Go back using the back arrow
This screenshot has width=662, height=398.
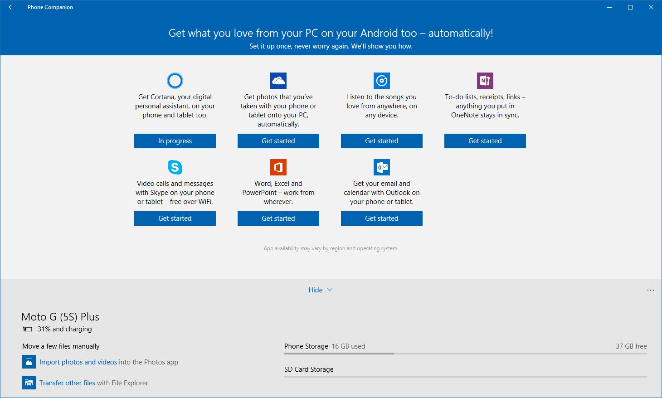[11, 7]
